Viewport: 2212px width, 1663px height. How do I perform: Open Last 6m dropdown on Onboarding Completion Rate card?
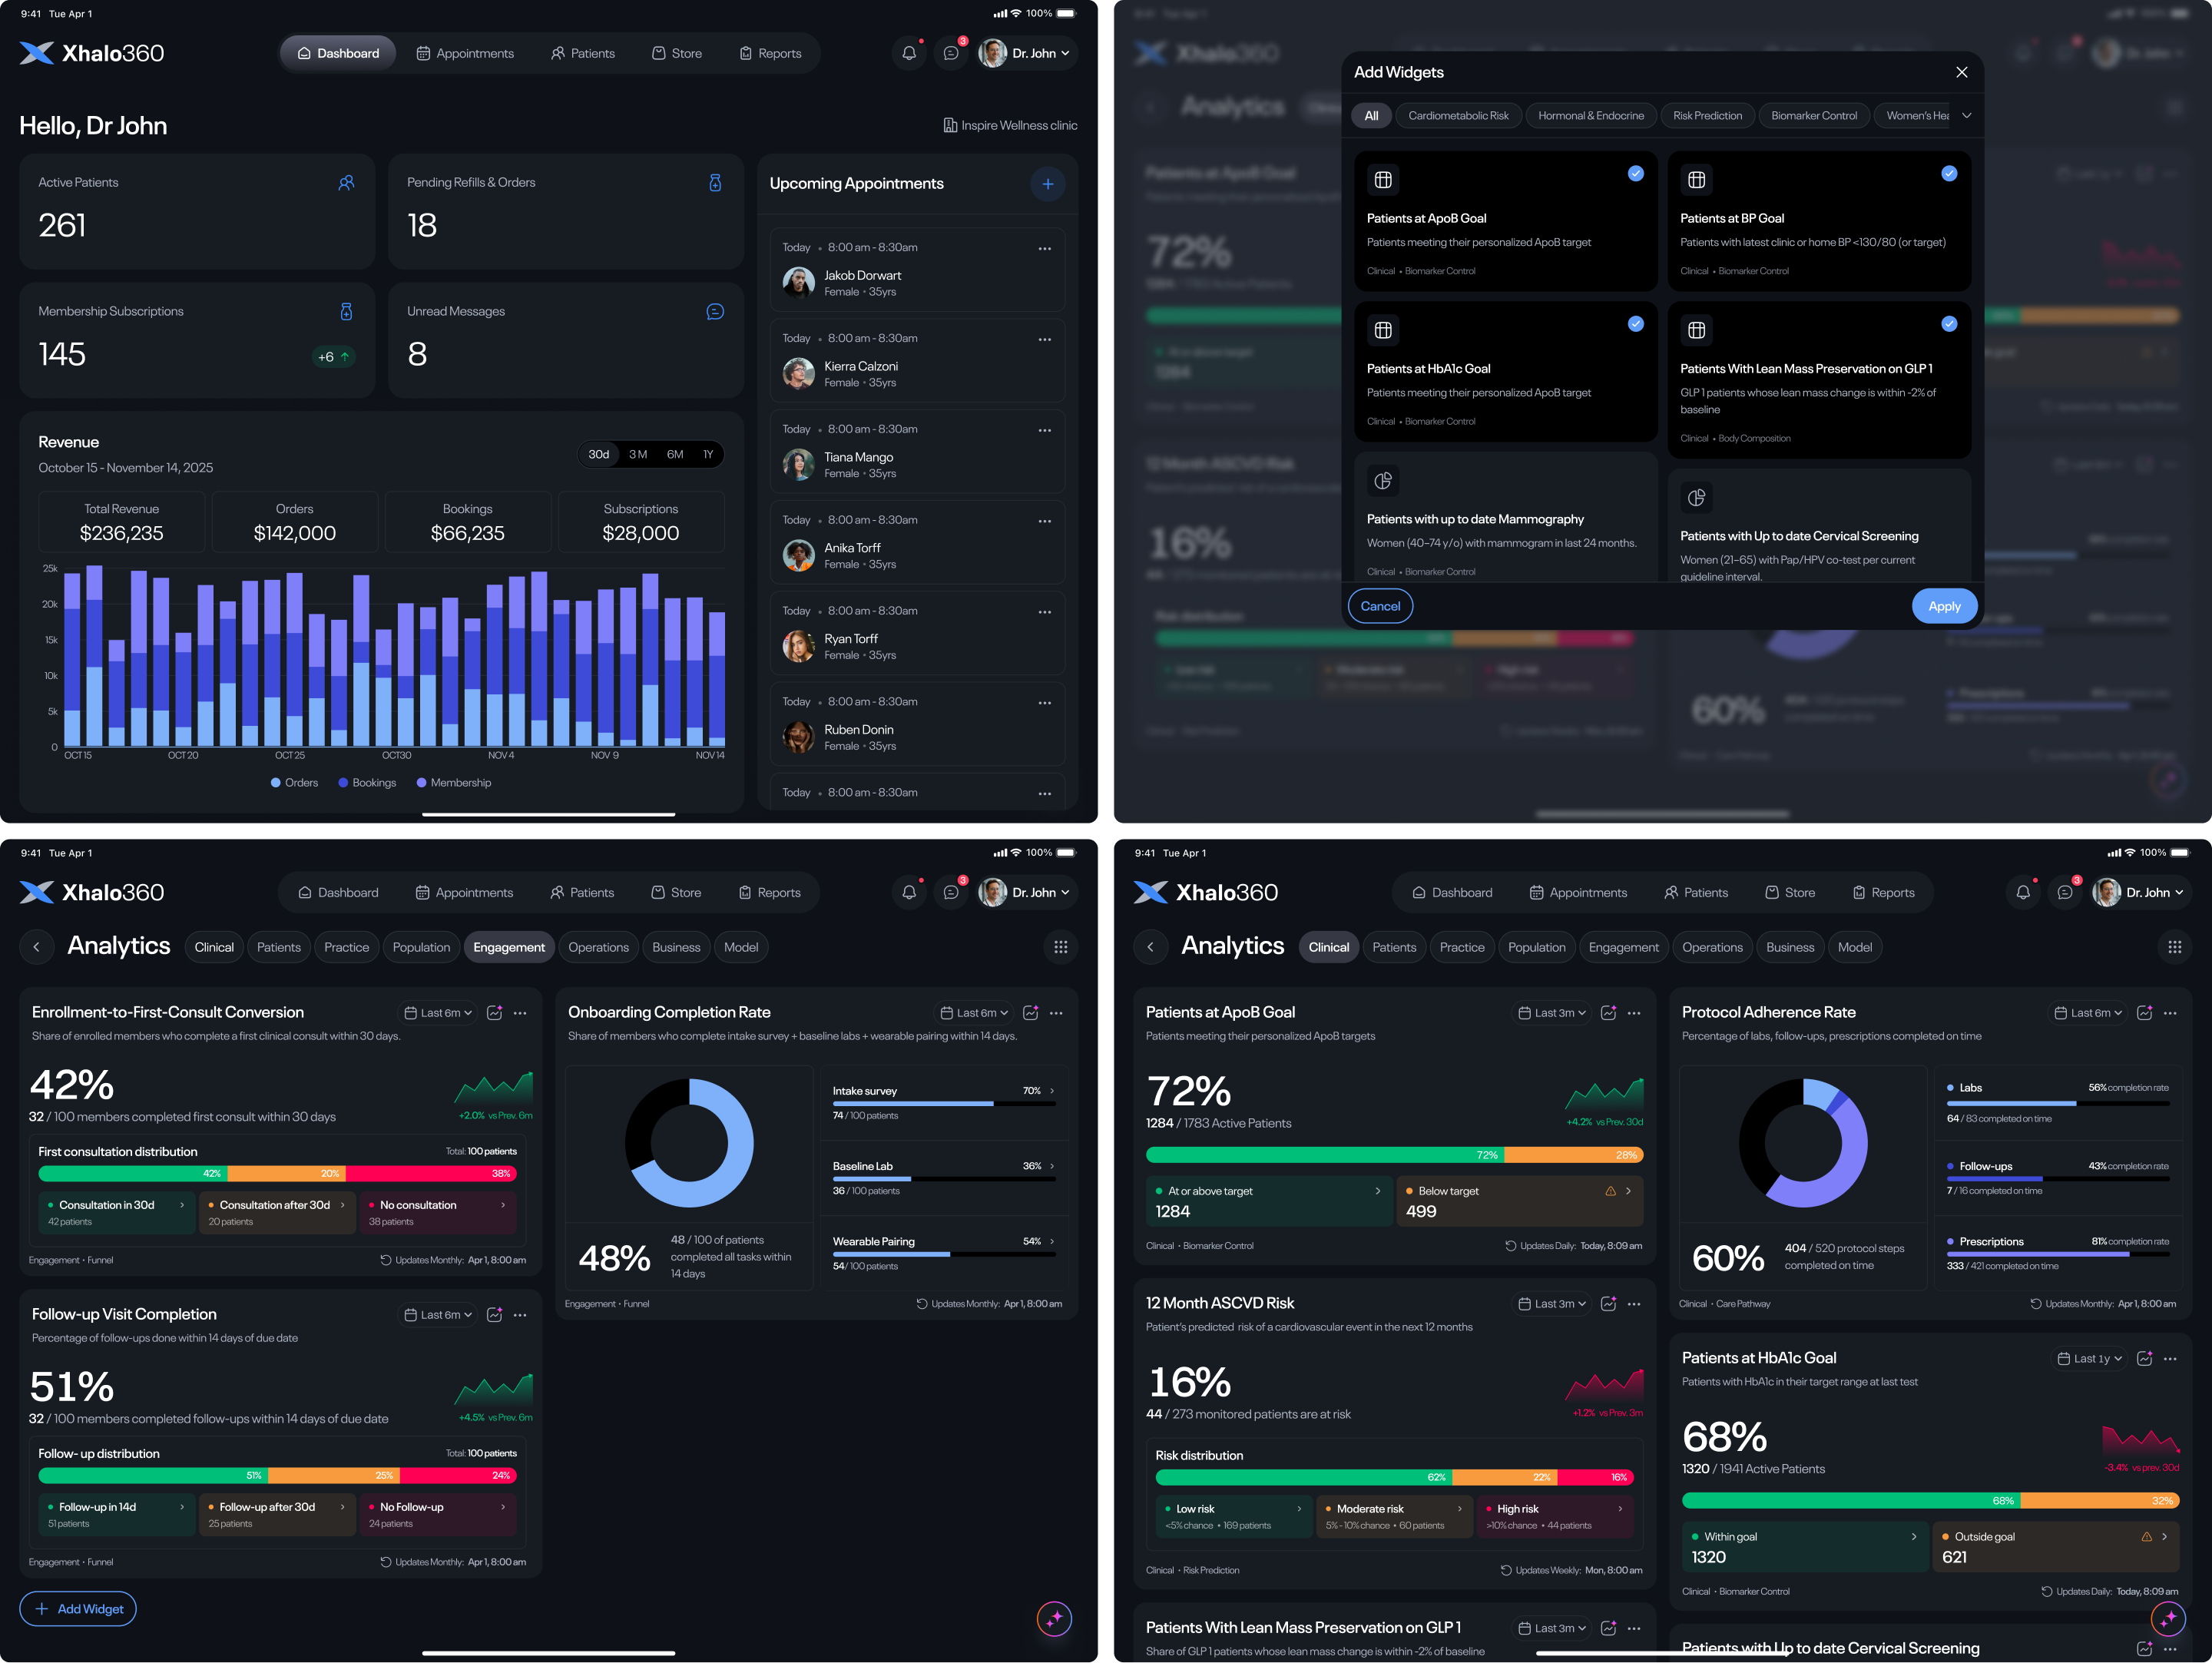[x=974, y=1013]
